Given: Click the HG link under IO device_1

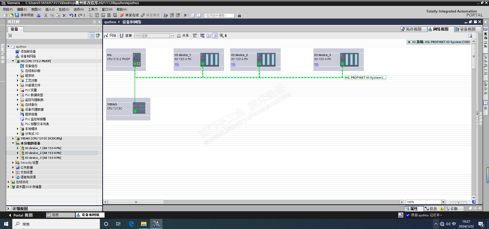Looking at the screenshot, I should [177, 64].
